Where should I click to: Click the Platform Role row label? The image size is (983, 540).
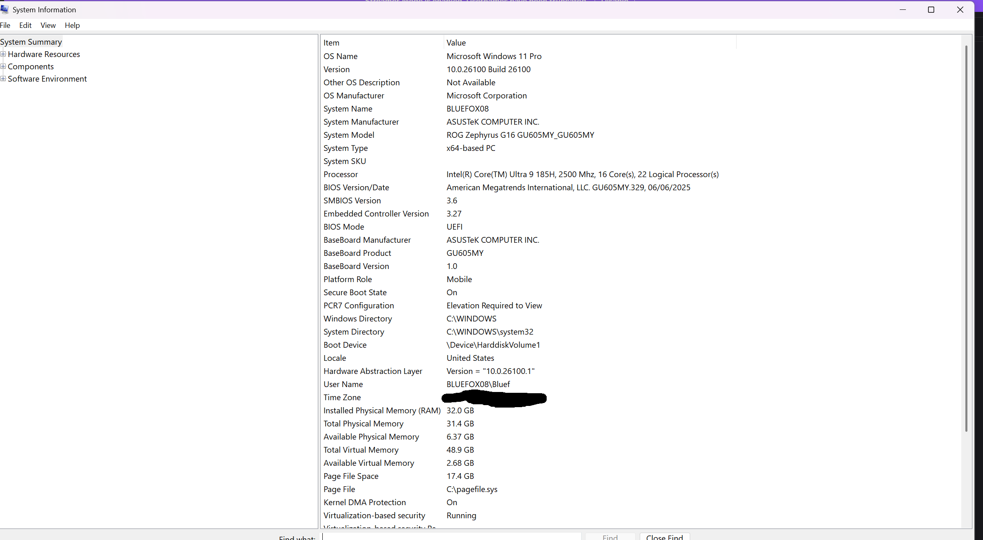pos(347,279)
